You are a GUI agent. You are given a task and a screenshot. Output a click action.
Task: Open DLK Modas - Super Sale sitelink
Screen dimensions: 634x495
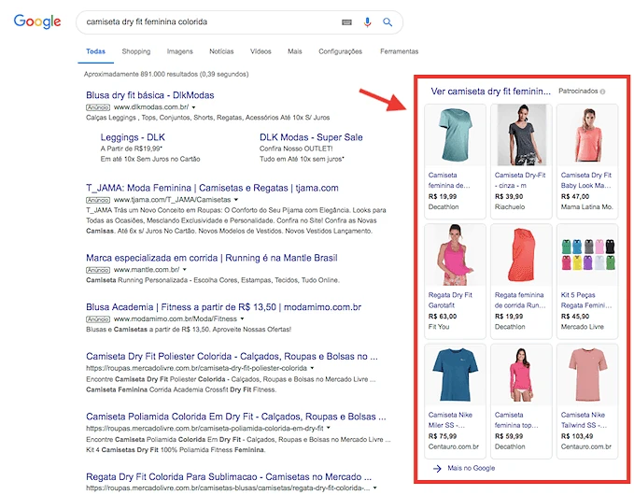pyautogui.click(x=311, y=137)
